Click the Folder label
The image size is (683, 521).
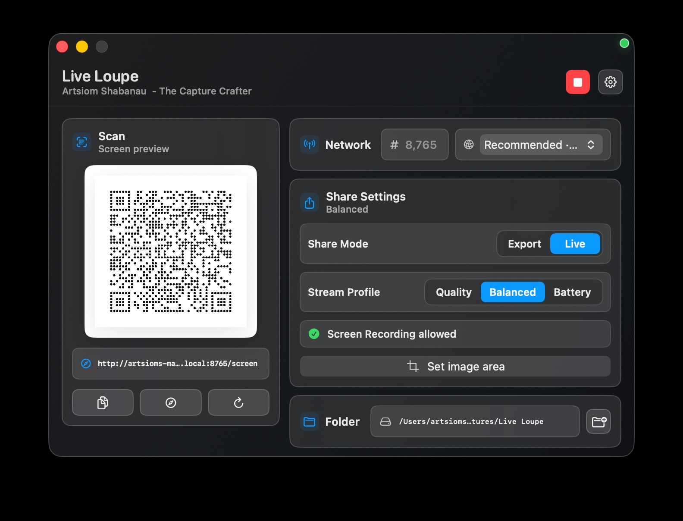[x=342, y=421]
